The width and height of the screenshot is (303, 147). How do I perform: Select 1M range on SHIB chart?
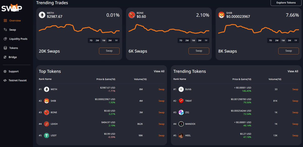283,40
